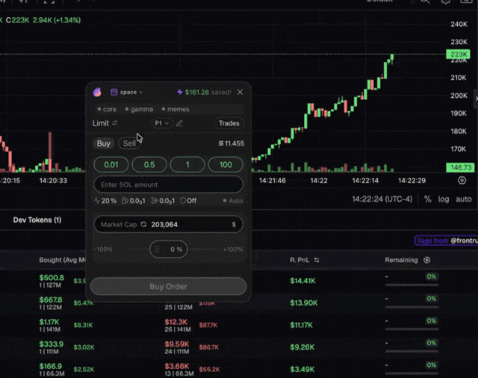Click the flame logo in trade panel
478x378 pixels.
tap(97, 92)
